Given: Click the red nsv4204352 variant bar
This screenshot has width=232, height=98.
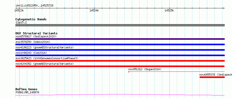Looking at the screenshot, I should 120,66.
